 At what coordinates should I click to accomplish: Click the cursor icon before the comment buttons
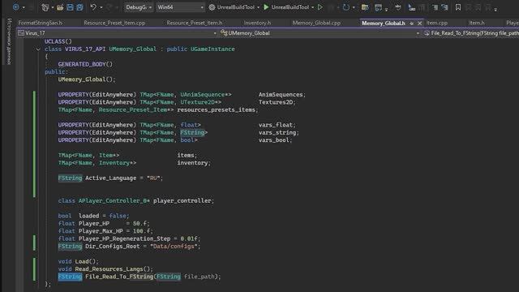[x=411, y=7]
